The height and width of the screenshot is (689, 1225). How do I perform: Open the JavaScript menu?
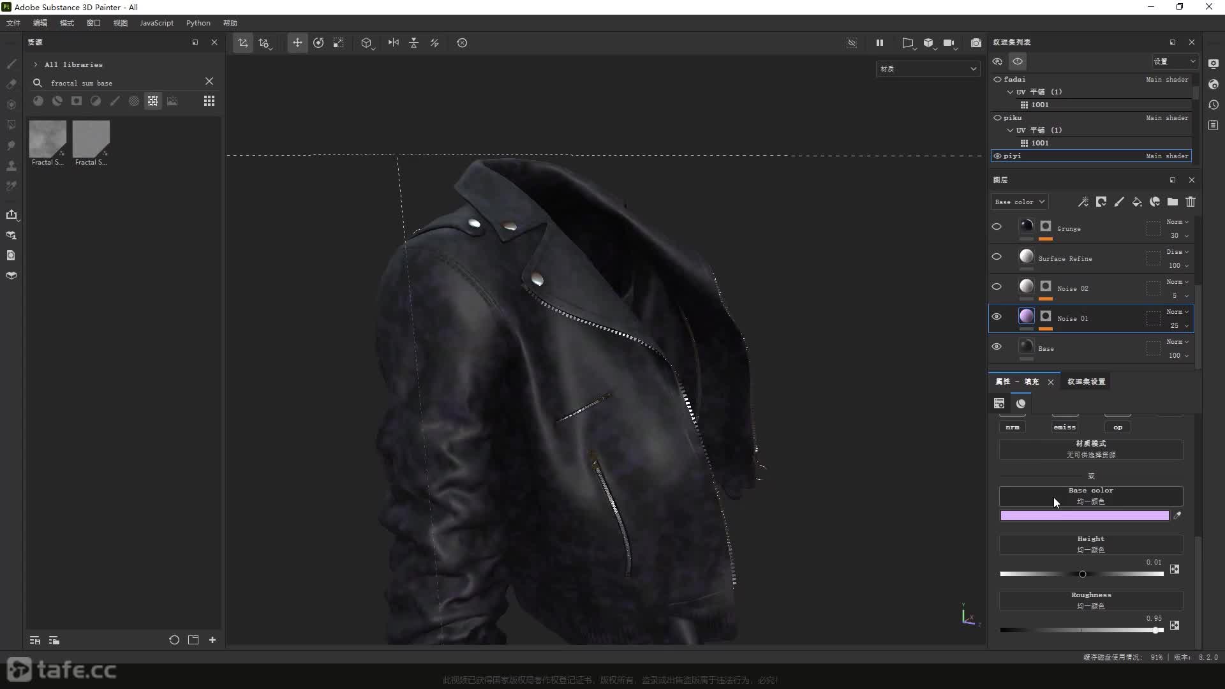[156, 23]
